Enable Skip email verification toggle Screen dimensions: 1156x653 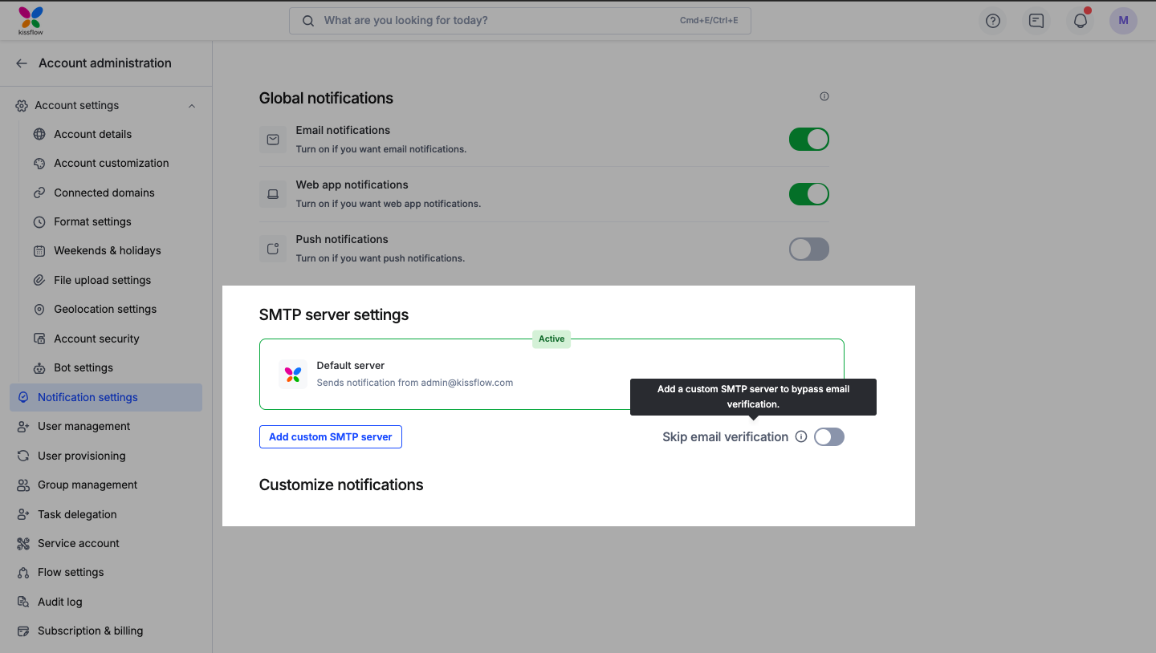[x=829, y=437]
